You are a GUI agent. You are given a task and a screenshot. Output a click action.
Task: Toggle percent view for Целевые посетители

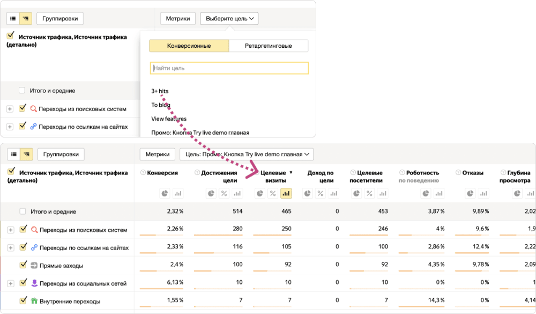(371, 193)
